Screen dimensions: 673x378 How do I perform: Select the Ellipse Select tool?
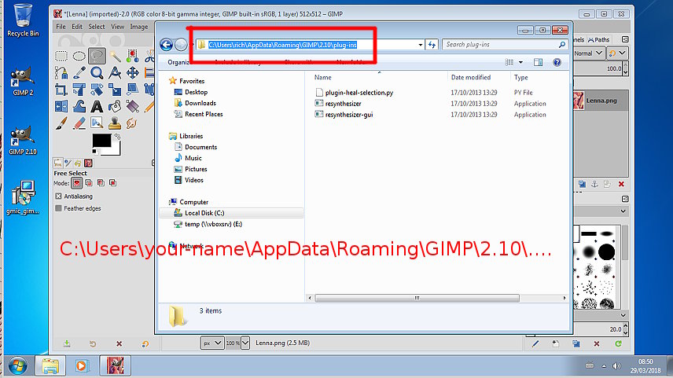click(x=79, y=57)
